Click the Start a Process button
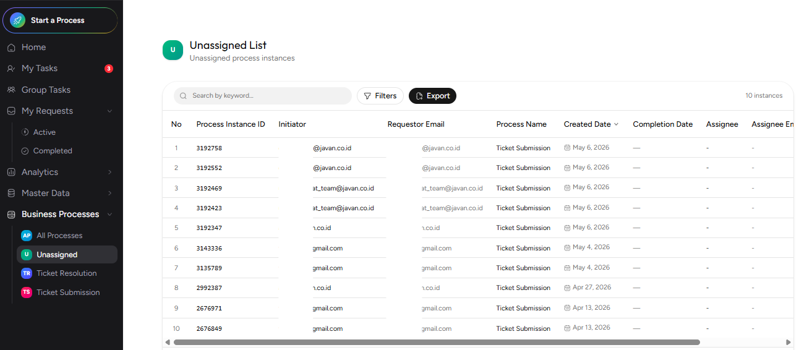This screenshot has width=799, height=350. point(60,20)
